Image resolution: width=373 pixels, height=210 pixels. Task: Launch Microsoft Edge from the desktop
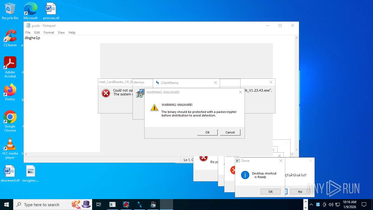point(30,11)
